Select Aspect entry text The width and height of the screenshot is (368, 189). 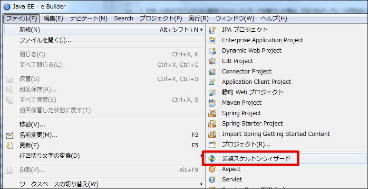click(231, 169)
